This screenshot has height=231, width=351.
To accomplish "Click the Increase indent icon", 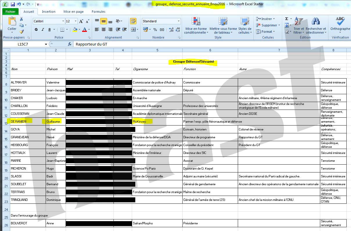I will (x=125, y=30).
